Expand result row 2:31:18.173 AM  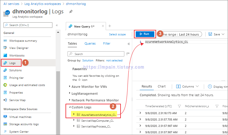140,113
